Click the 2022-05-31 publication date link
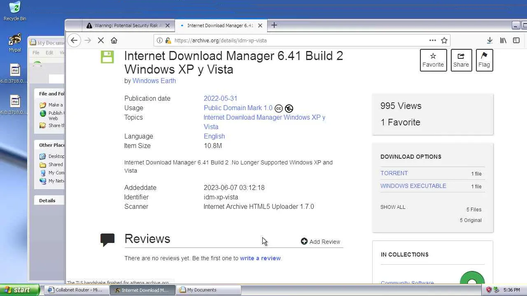 tap(221, 98)
